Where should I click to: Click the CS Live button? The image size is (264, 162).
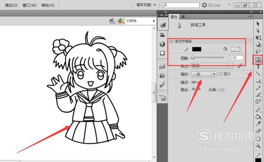(211, 5)
